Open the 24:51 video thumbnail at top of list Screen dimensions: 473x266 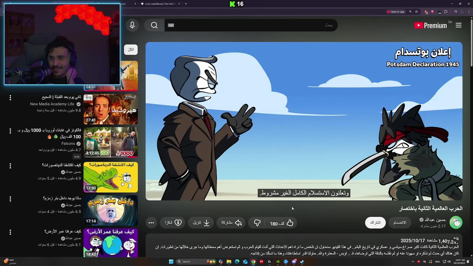coord(110,76)
